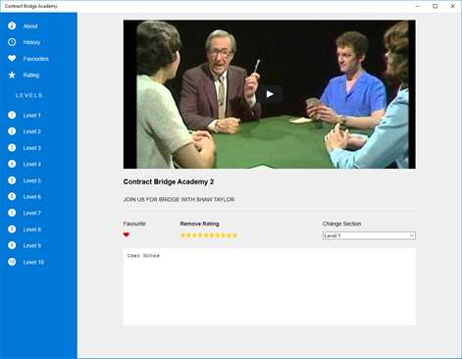This screenshot has height=359, width=462.
Task: Toggle the red Favourite heart
Action: (127, 234)
